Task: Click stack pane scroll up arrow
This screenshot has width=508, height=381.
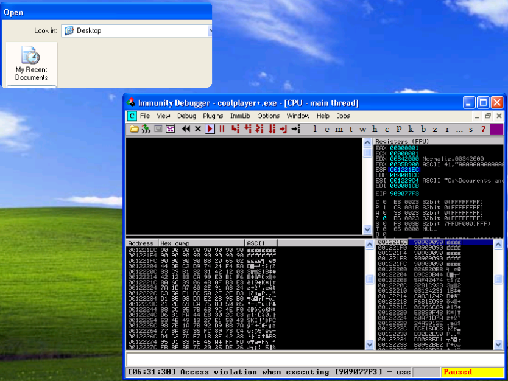Action: coord(498,245)
